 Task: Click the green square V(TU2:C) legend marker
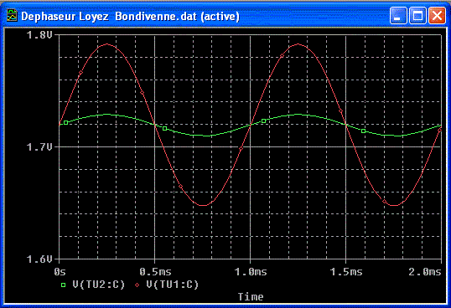[63, 285]
